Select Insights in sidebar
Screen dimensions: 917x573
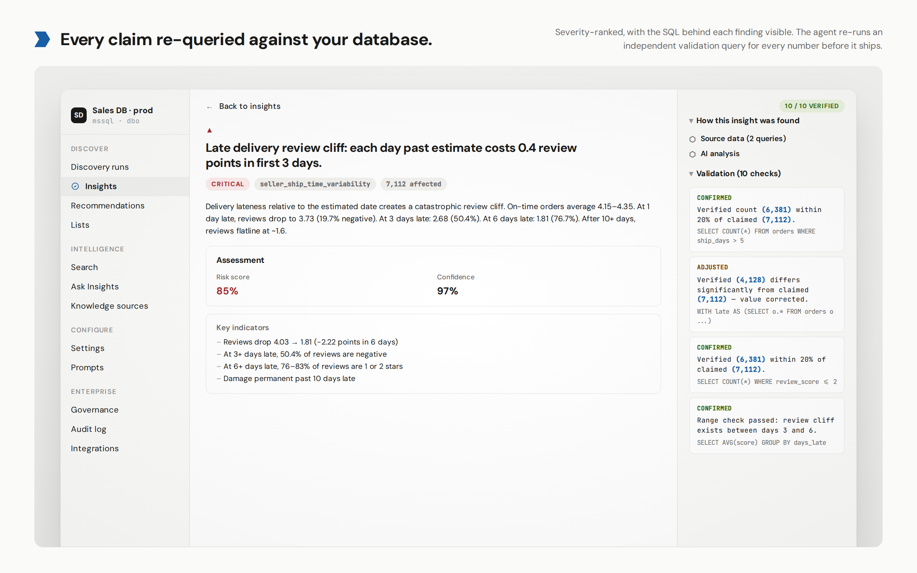(x=125, y=187)
